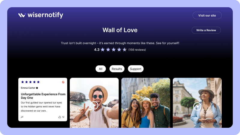240x135 pixels.
Task: Open the "Unforgettable Experience From Day One" review title
Action: 43,96
